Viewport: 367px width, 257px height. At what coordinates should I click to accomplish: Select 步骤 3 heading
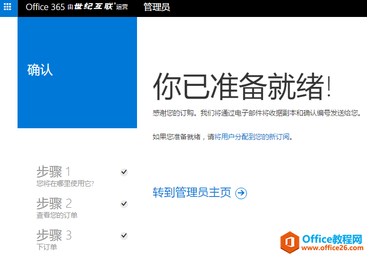(x=54, y=235)
